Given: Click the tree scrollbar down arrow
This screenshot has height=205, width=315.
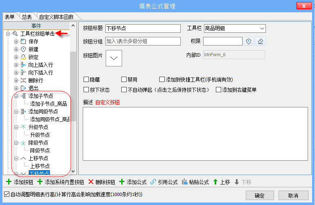Looking at the screenshot, I should (73, 171).
